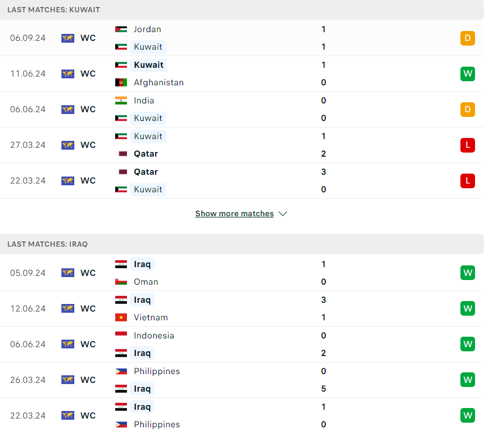This screenshot has width=492, height=432.
Task: Click the WC world map icon on 05.09.24 row
Action: (x=68, y=273)
